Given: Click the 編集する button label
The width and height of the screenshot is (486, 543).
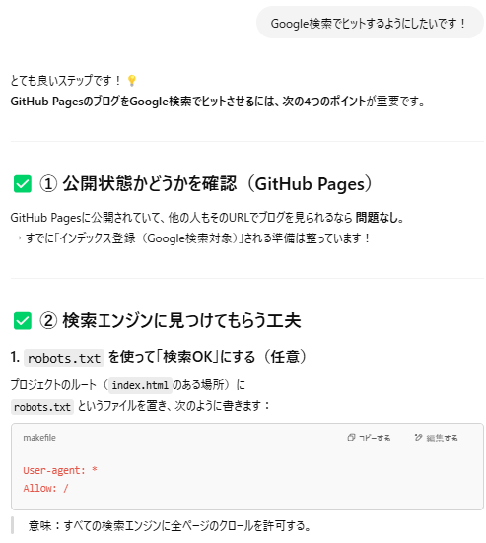Looking at the screenshot, I should coord(442,438).
